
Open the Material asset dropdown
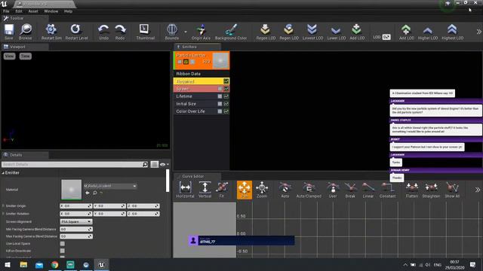point(110,186)
